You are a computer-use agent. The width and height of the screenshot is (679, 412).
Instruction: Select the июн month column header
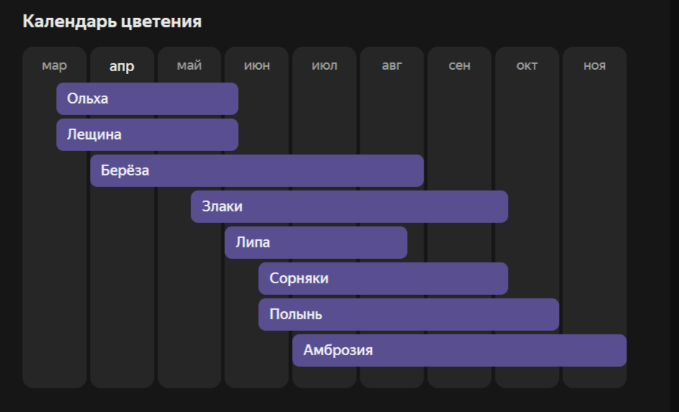pyautogui.click(x=257, y=66)
